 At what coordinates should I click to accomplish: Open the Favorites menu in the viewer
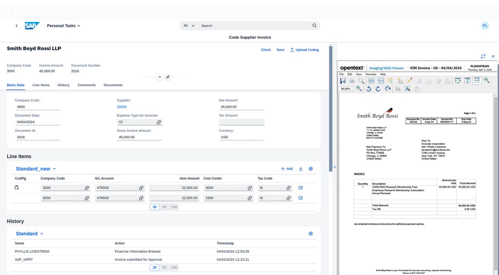[371, 74]
